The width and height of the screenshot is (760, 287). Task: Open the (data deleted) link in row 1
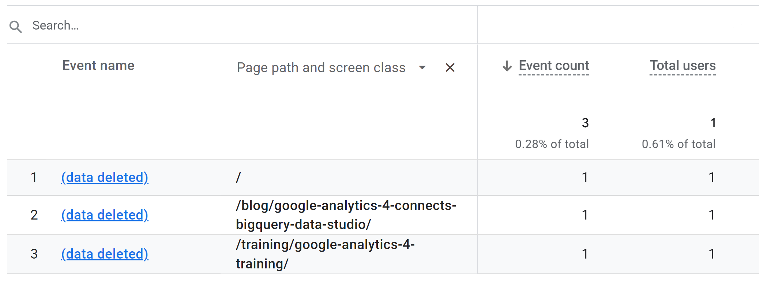105,178
